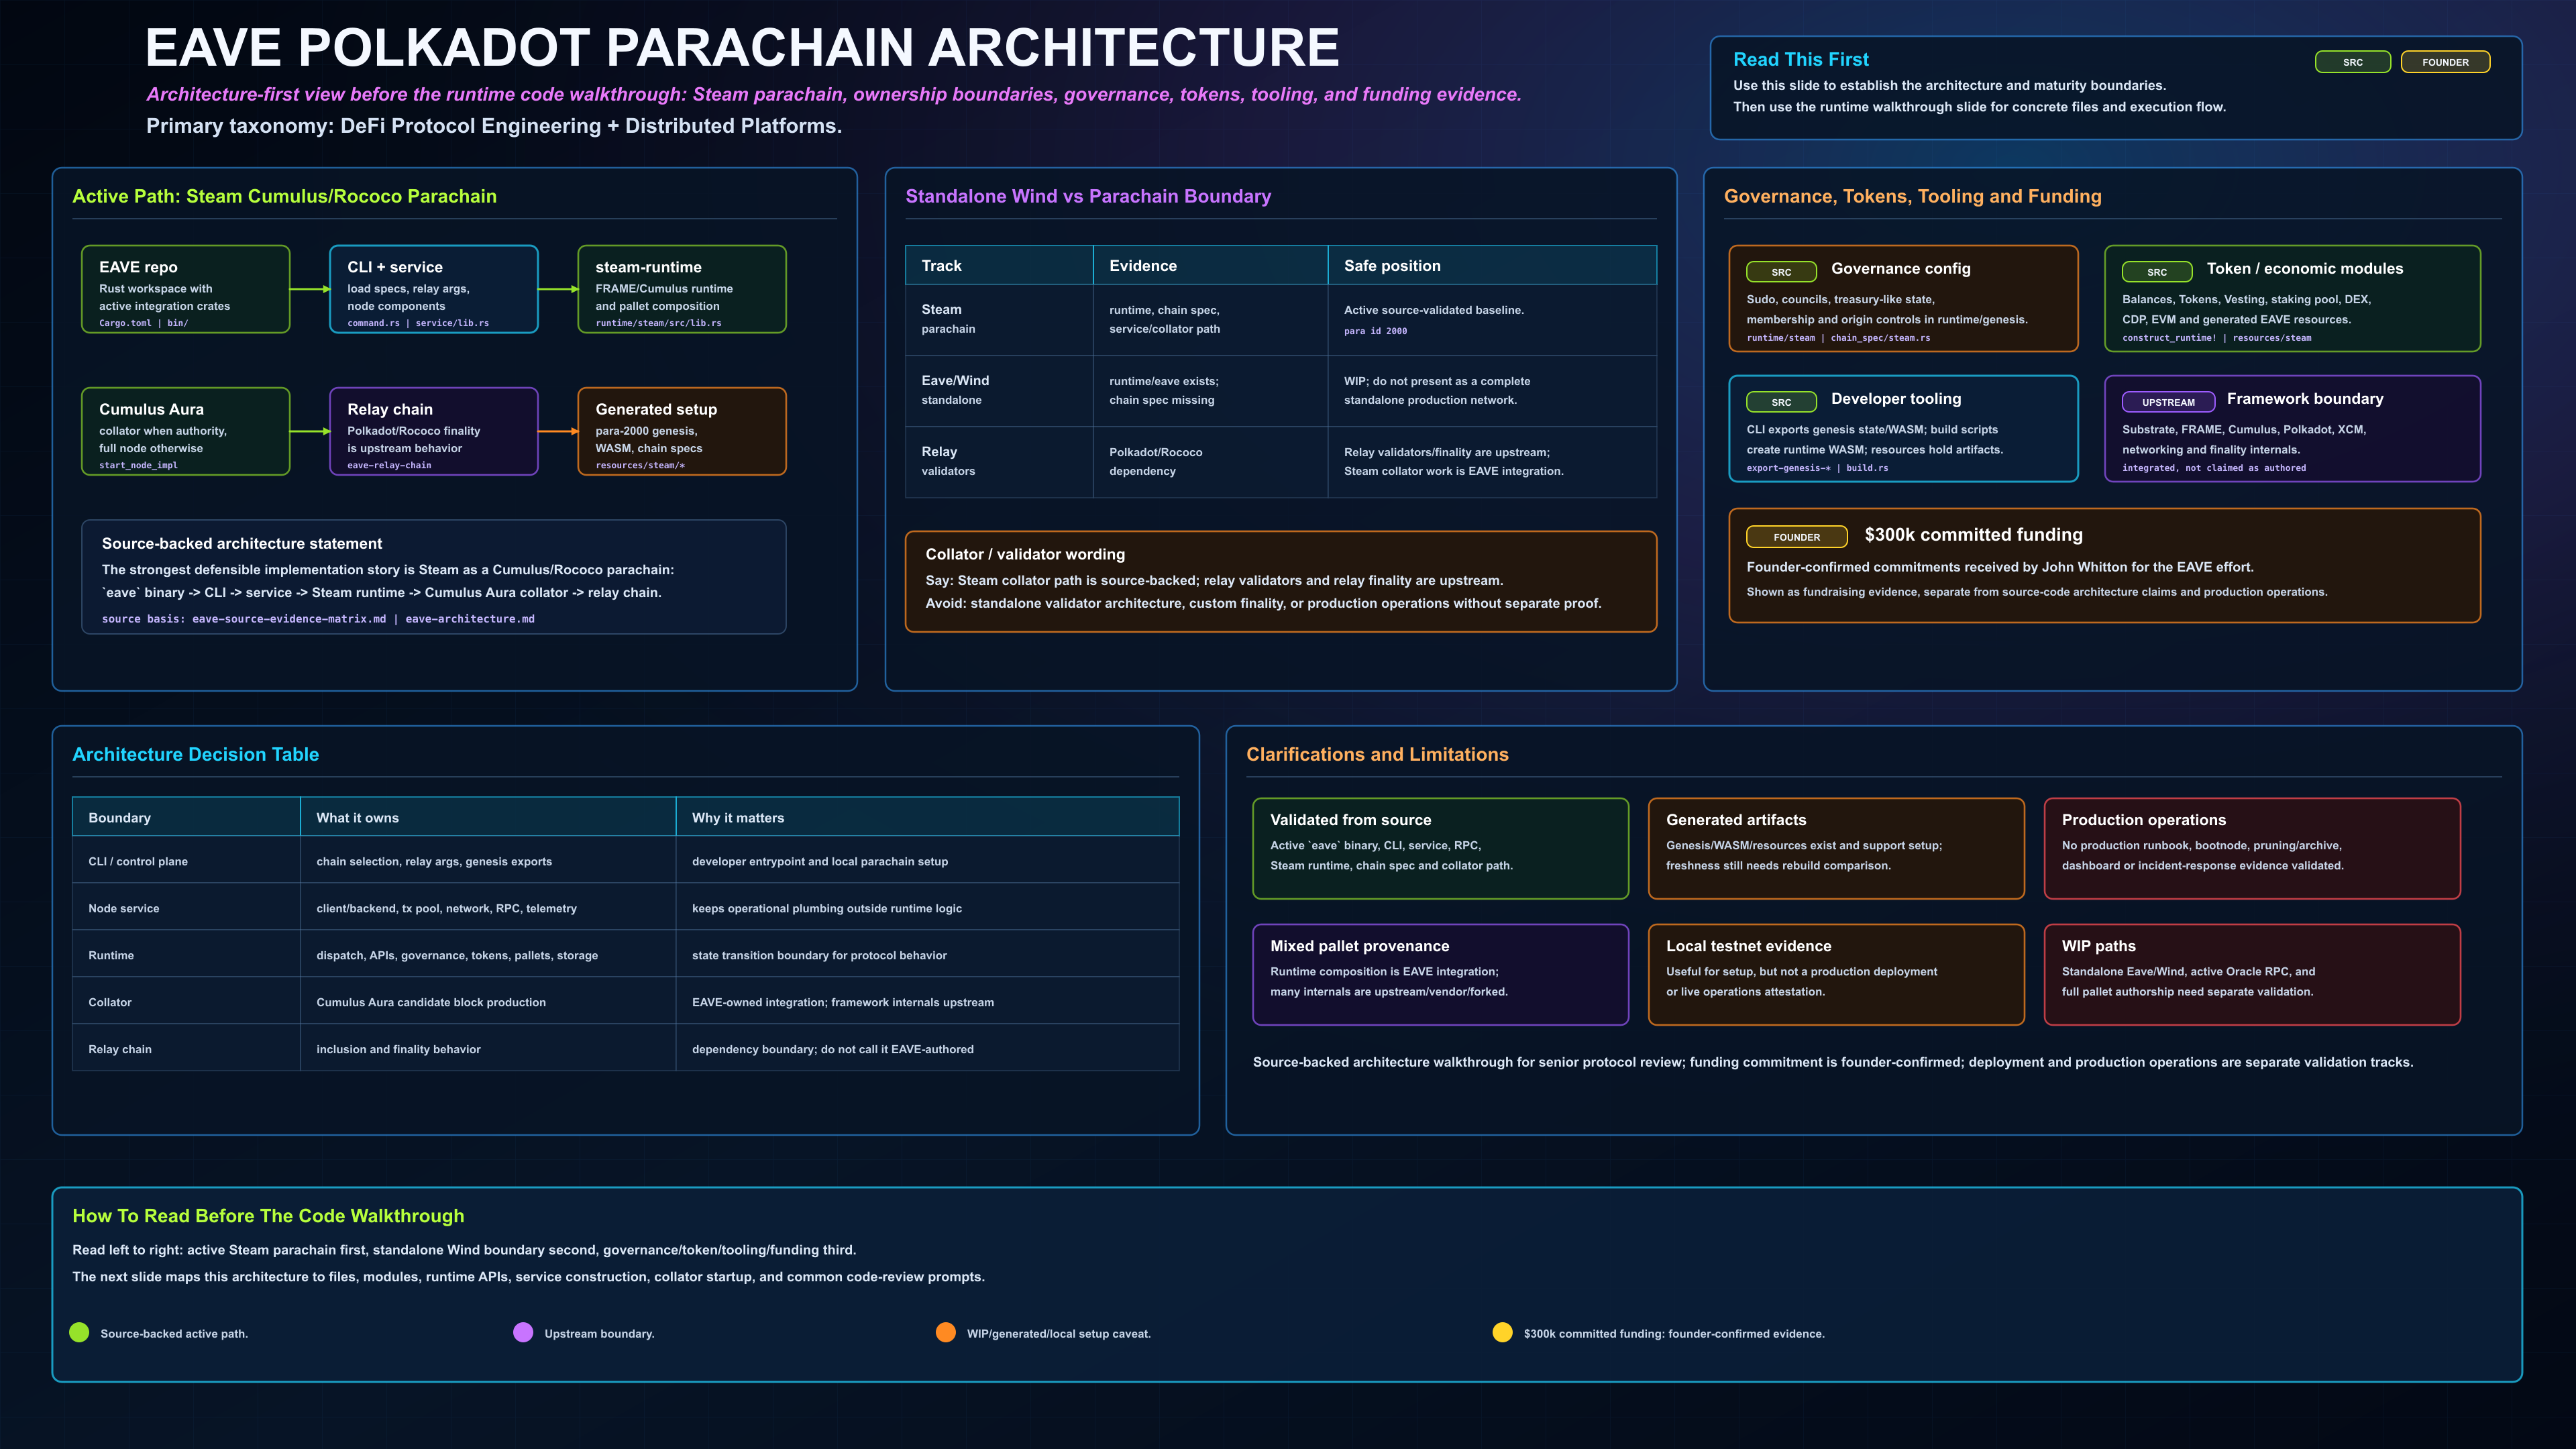Click the Track column header

[999, 265]
